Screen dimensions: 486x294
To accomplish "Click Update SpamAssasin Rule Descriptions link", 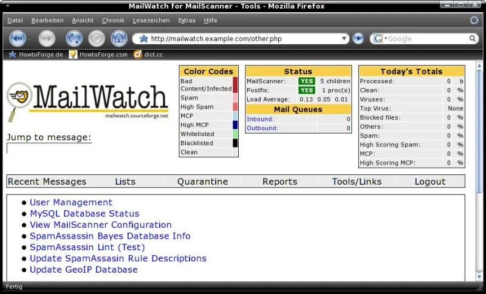I will click(118, 258).
